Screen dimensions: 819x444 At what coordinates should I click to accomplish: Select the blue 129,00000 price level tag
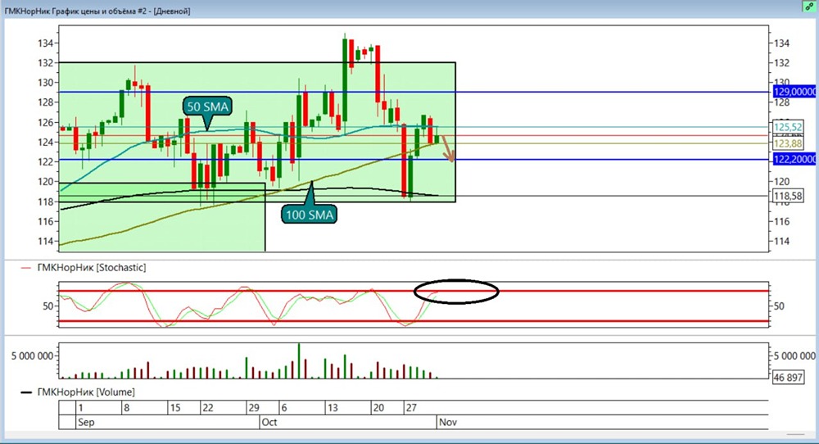(794, 92)
